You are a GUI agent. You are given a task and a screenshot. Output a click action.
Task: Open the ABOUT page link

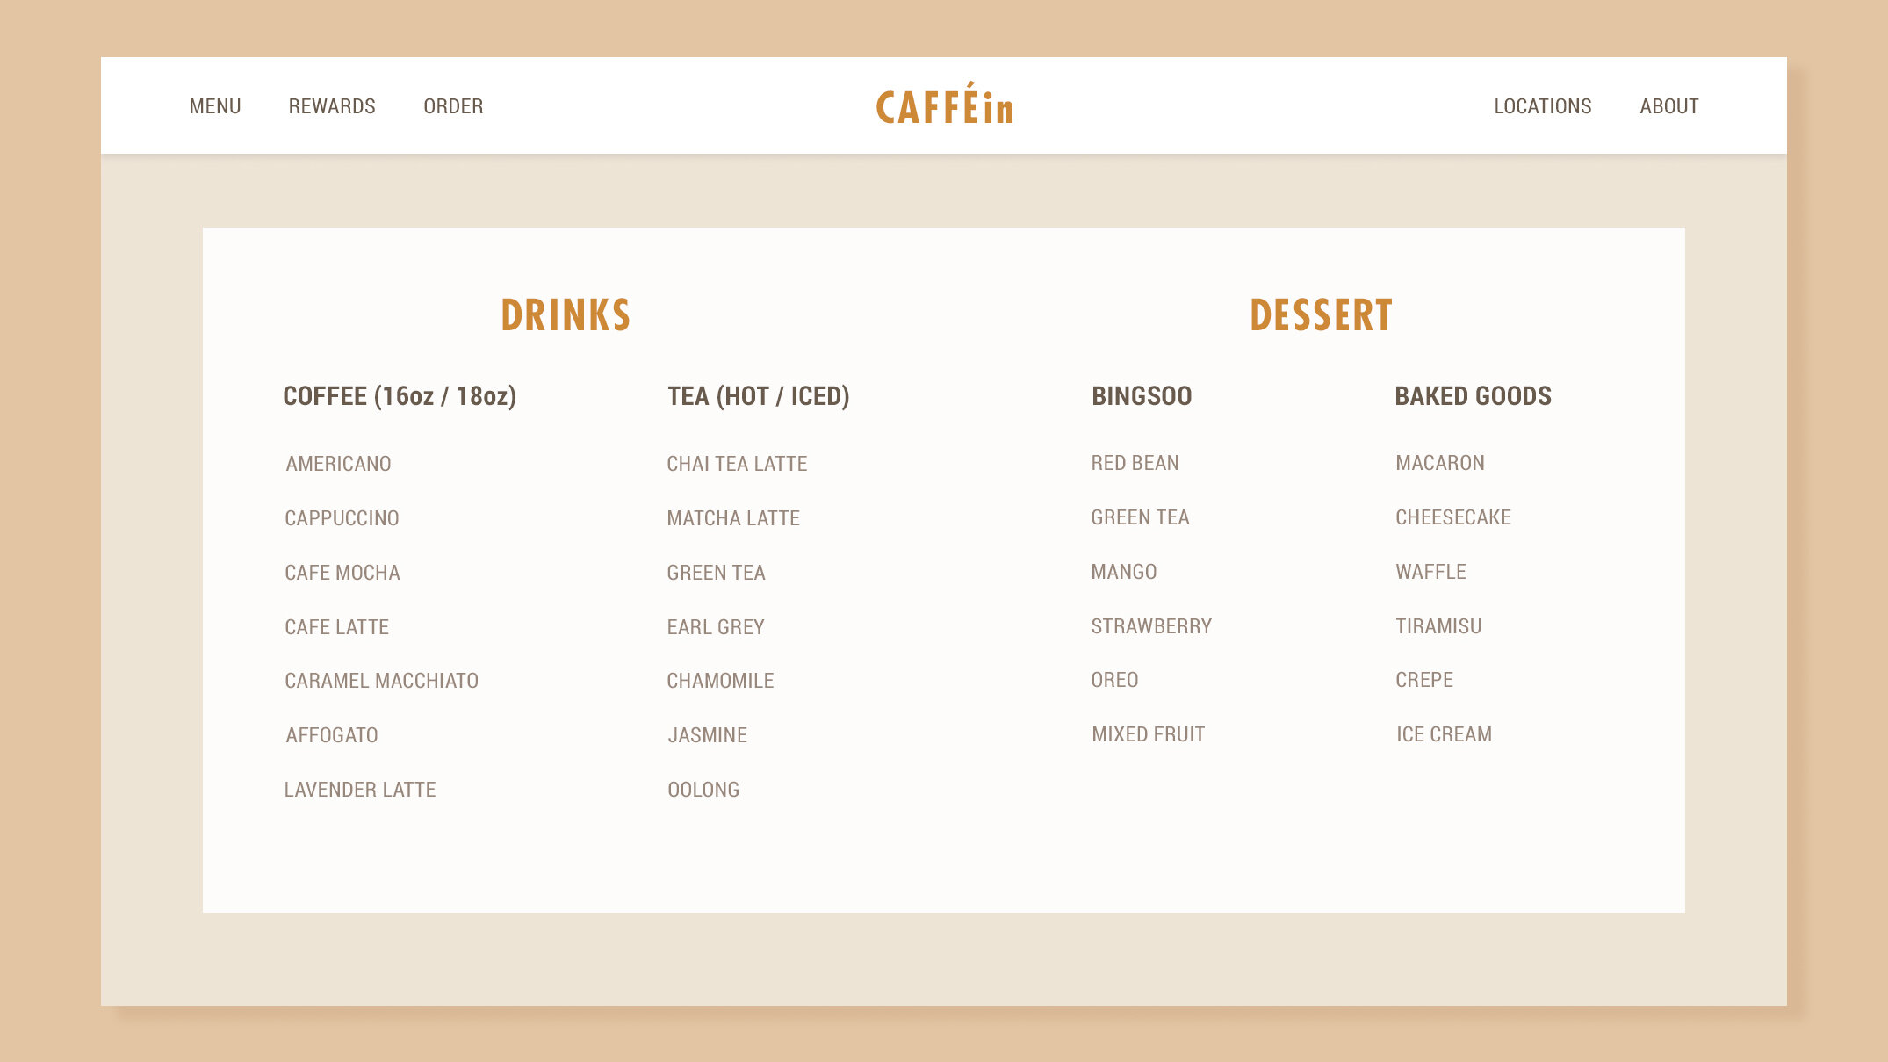tap(1669, 106)
